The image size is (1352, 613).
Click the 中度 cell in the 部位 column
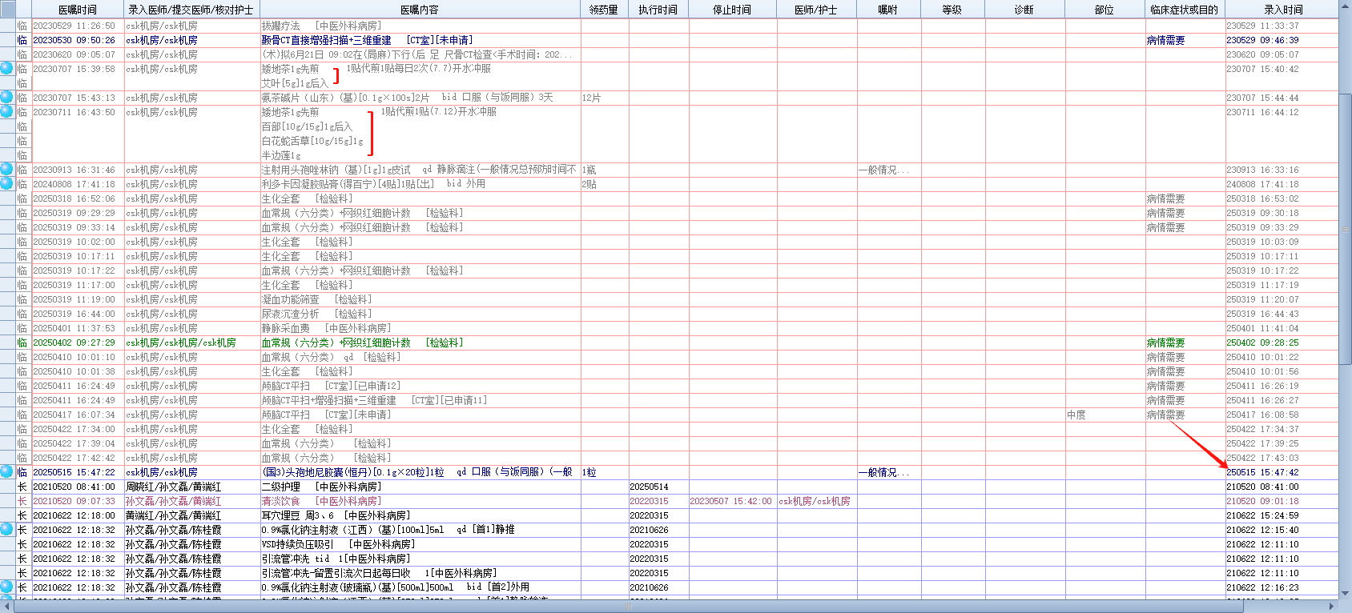click(x=1076, y=415)
